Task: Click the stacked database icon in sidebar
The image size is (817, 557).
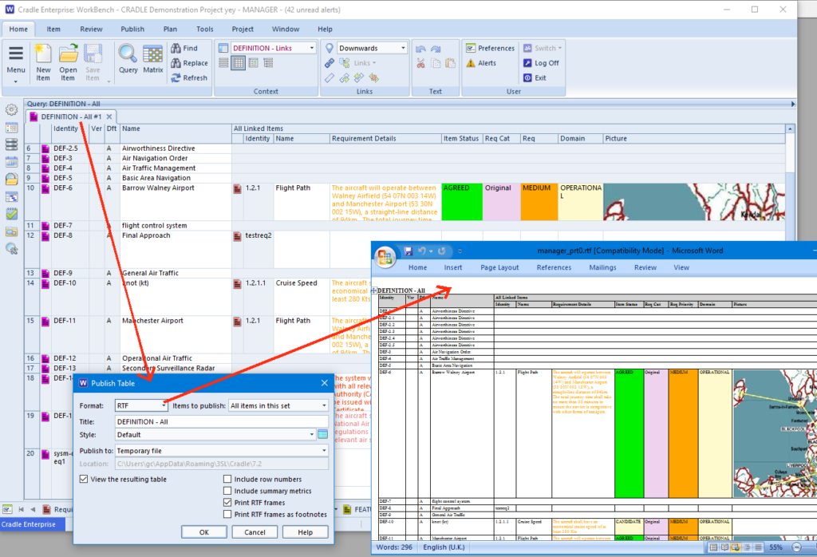Action: tap(11, 144)
